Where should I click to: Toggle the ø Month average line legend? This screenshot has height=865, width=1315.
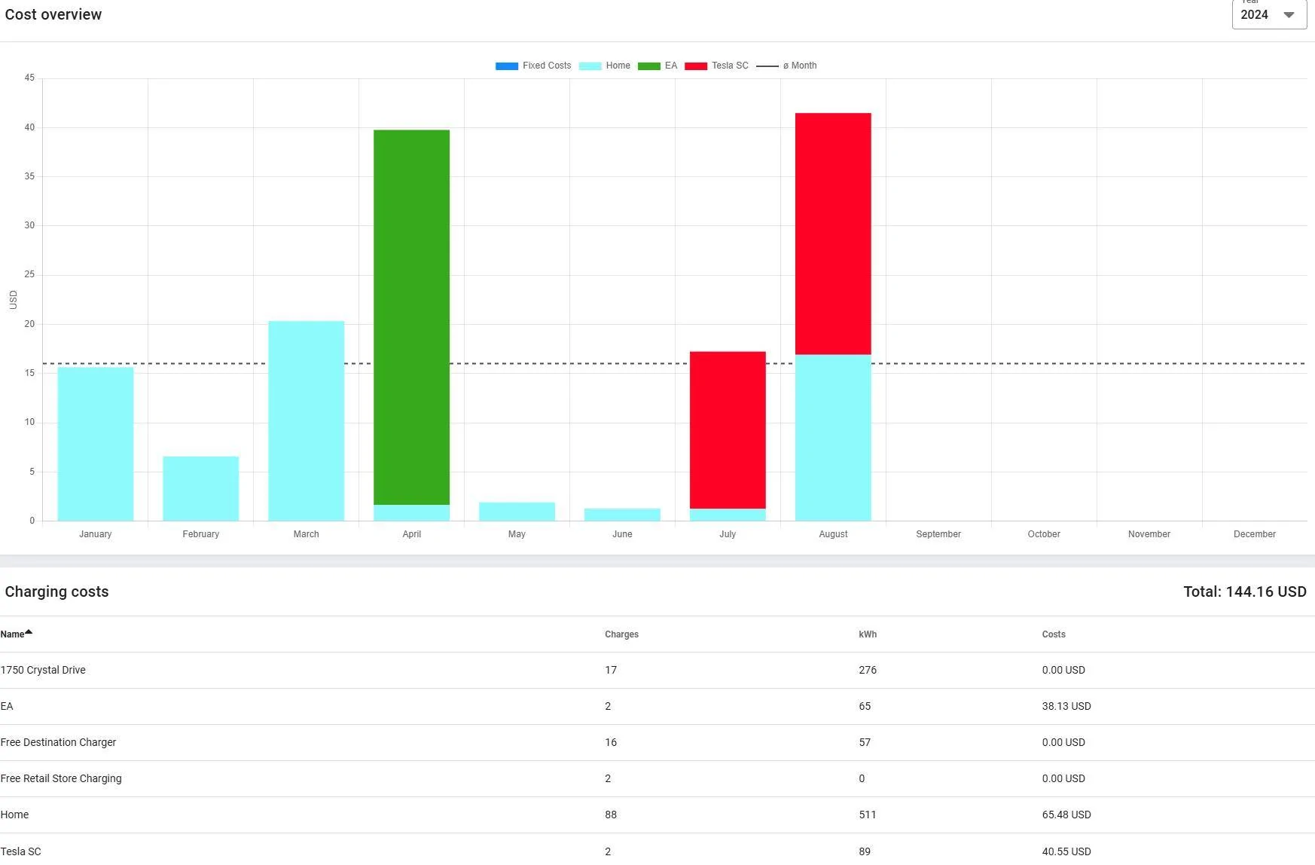coord(786,66)
